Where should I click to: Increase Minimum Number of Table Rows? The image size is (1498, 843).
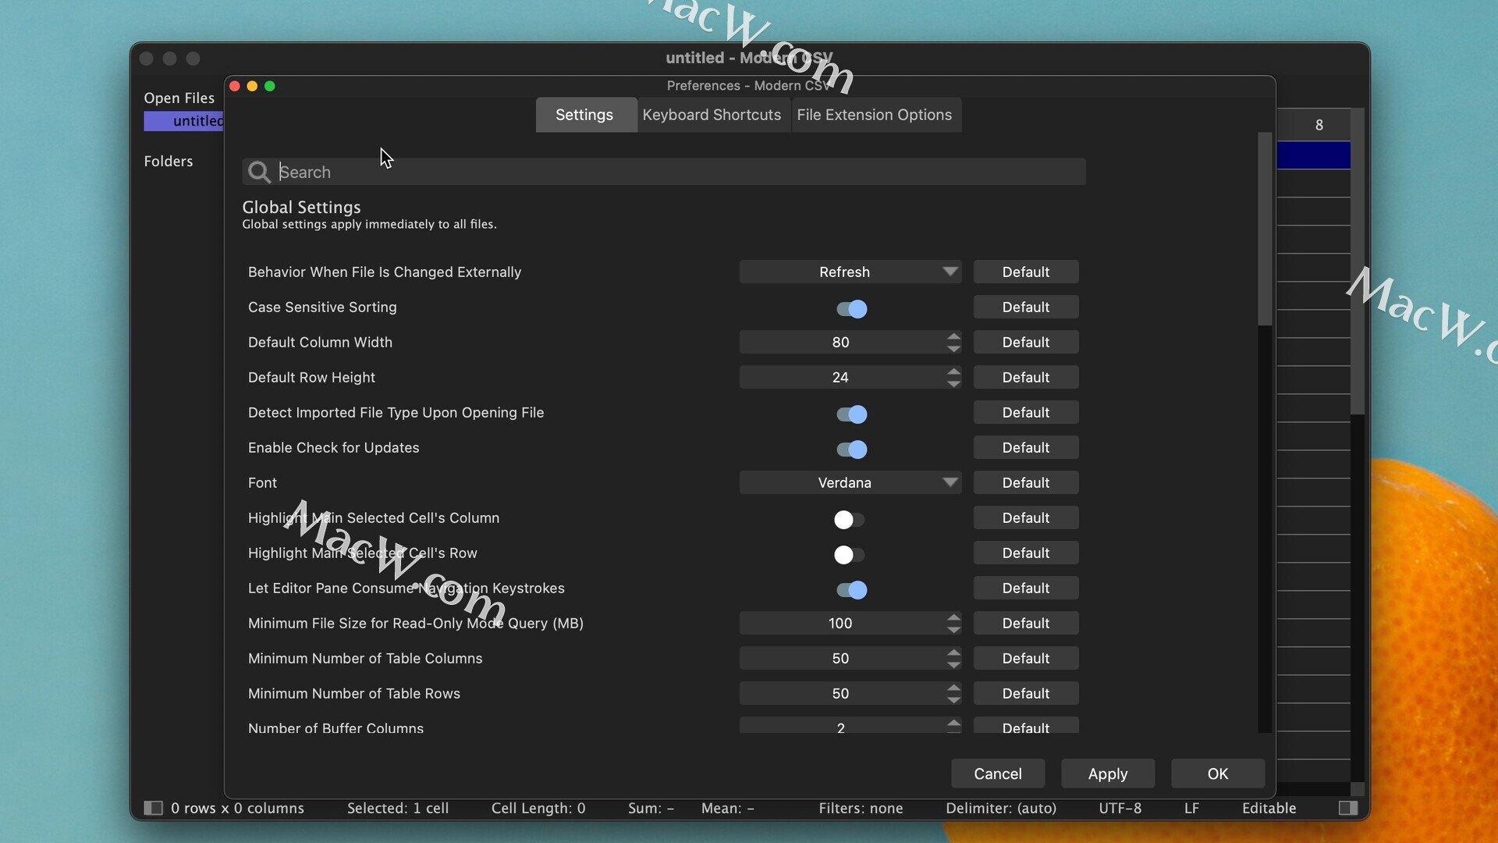(953, 688)
